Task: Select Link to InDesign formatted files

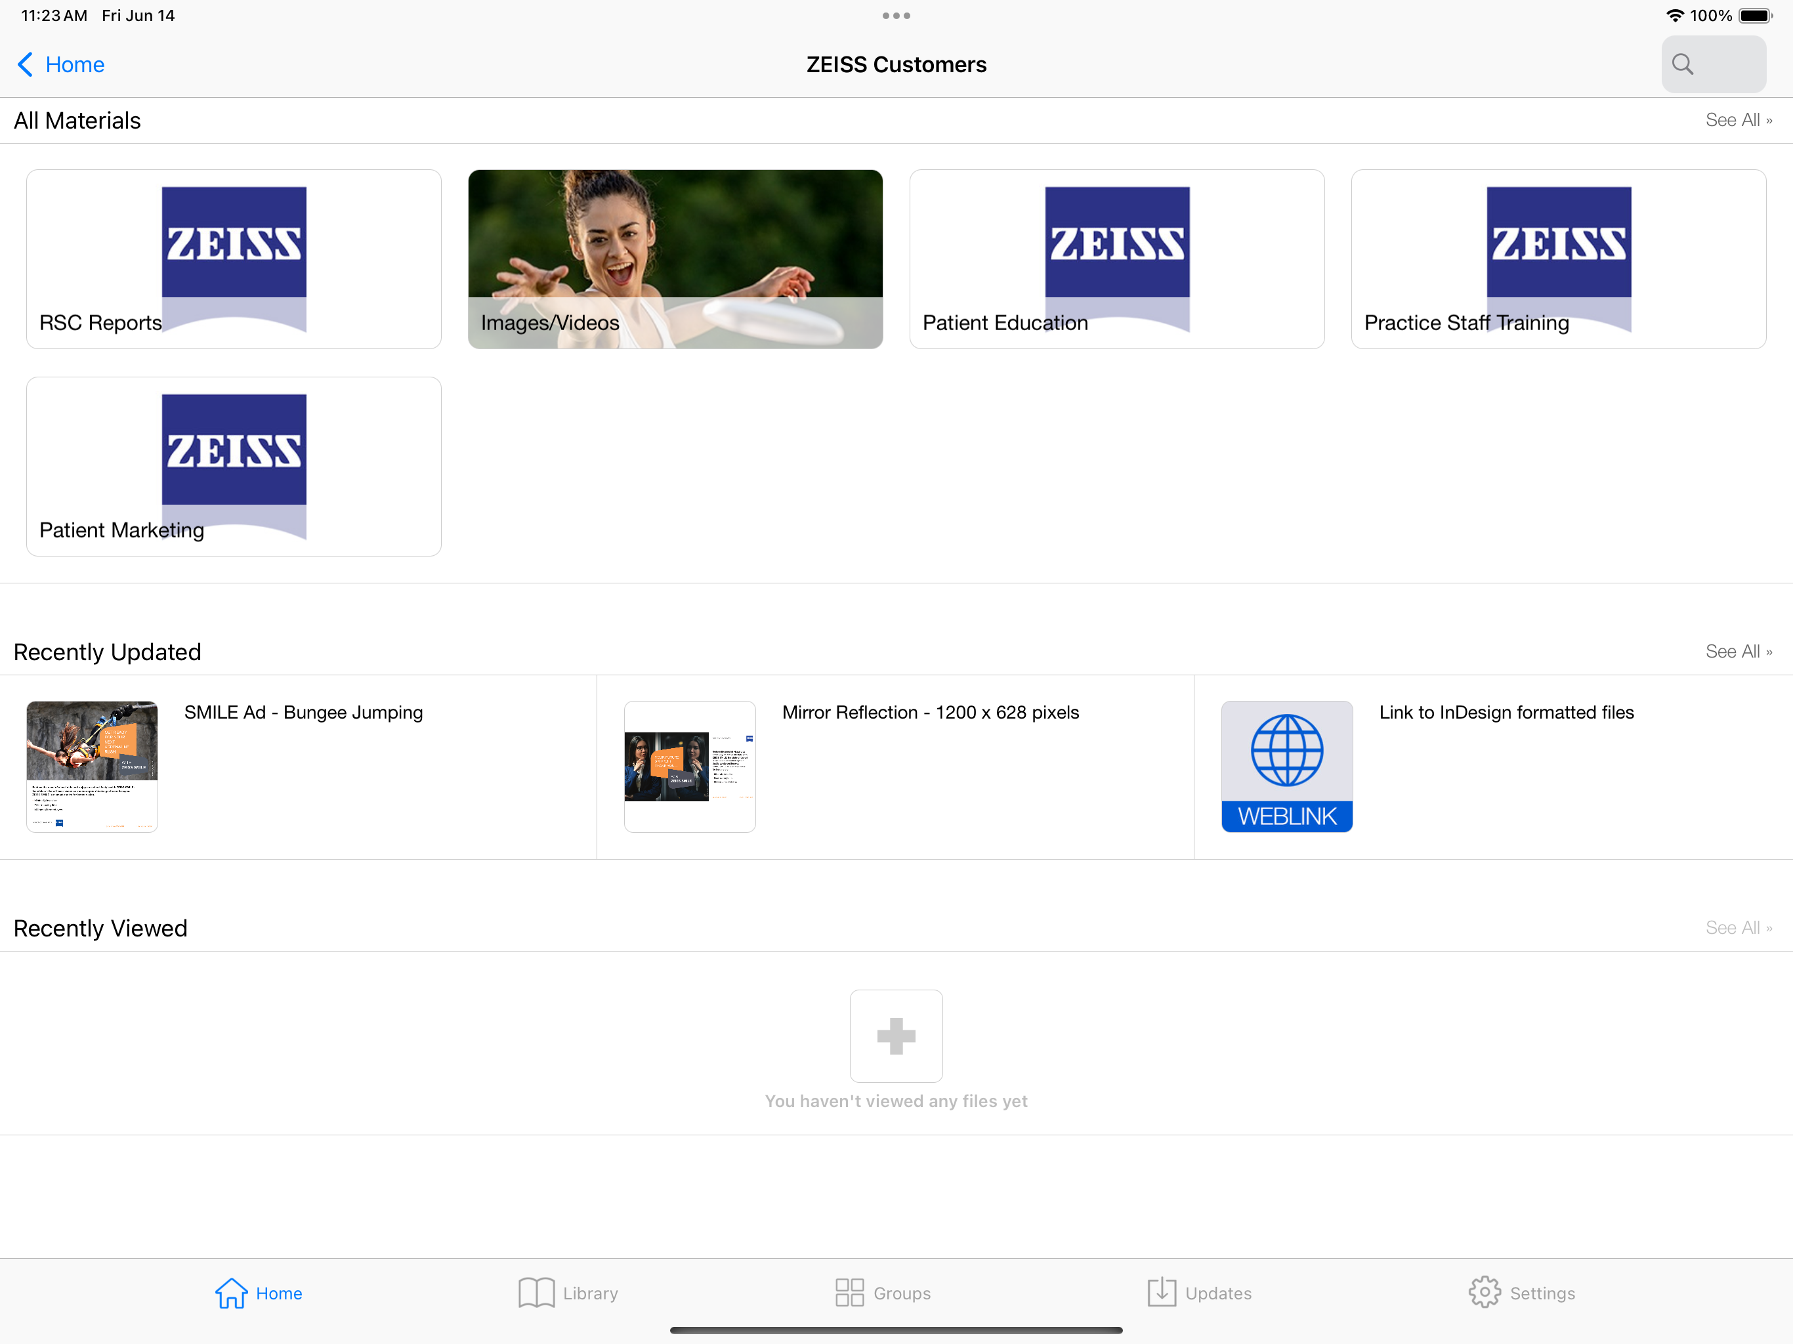Action: [1507, 713]
